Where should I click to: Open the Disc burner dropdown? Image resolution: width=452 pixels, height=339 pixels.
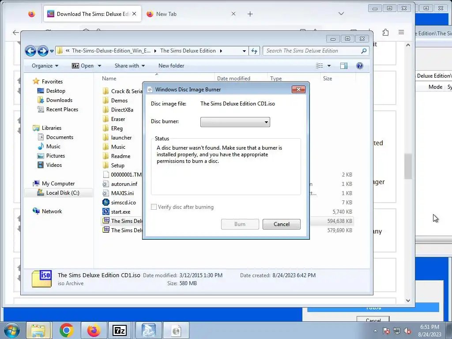235,122
